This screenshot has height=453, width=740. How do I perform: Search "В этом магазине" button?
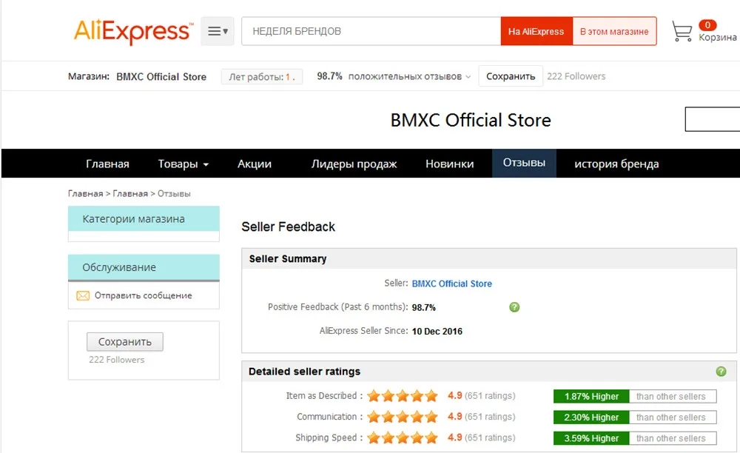[x=614, y=31]
